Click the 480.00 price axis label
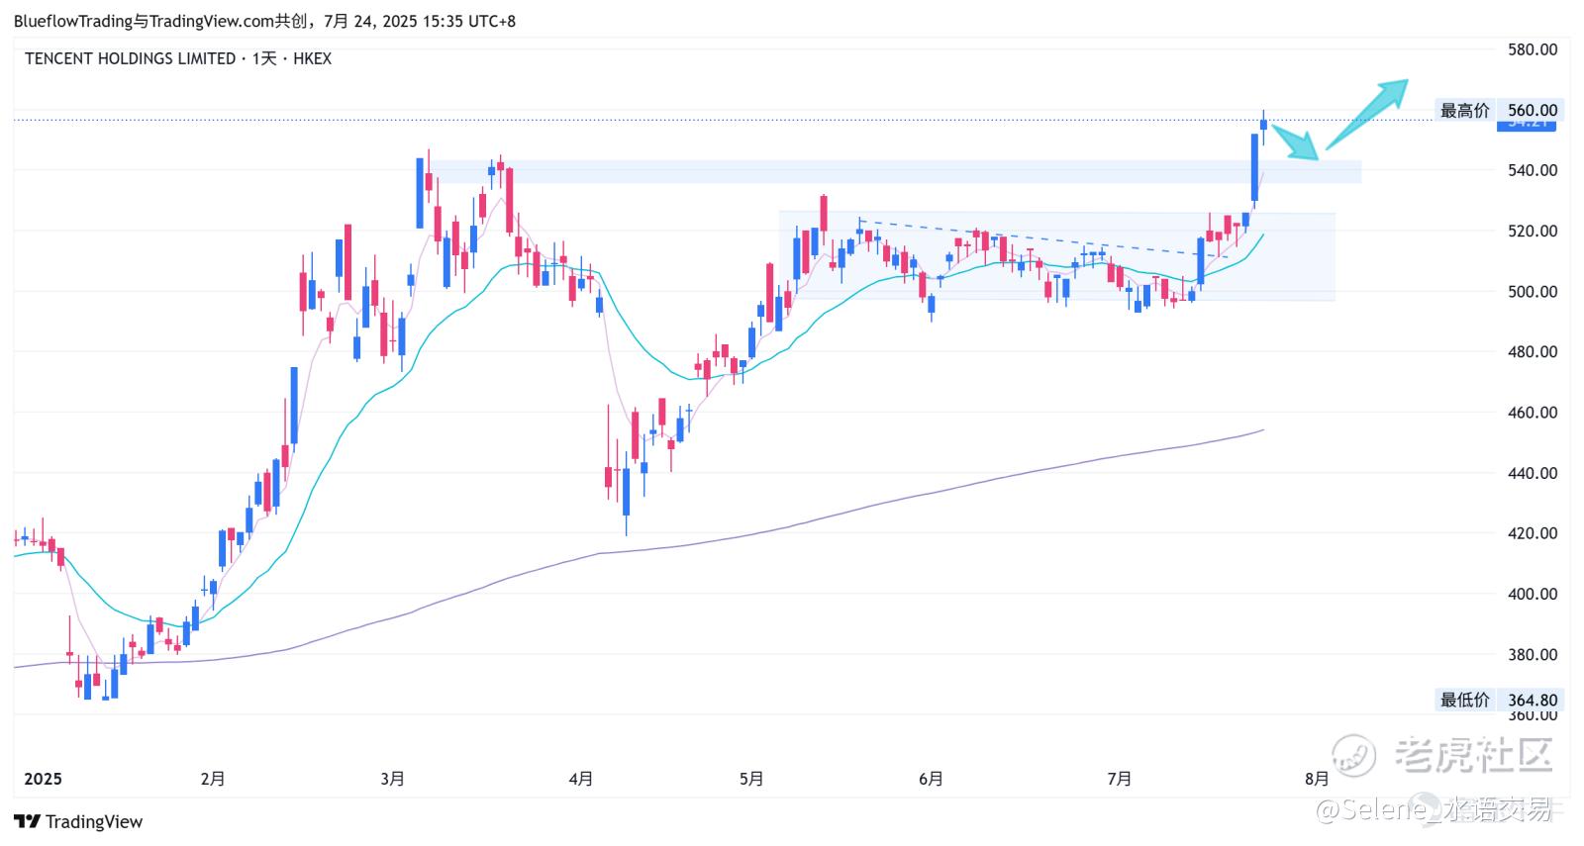1584x846 pixels. click(x=1533, y=351)
